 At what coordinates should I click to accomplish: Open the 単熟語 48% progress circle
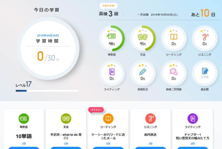[x=112, y=38]
